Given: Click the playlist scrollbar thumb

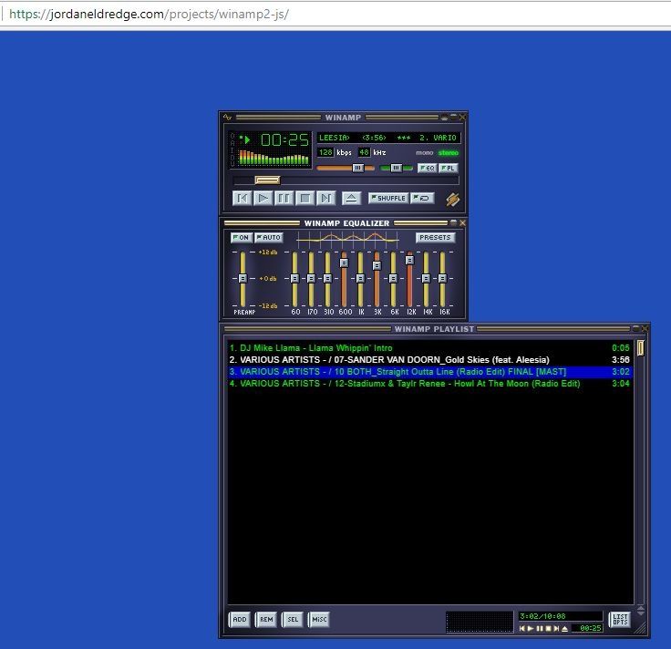Looking at the screenshot, I should 641,347.
